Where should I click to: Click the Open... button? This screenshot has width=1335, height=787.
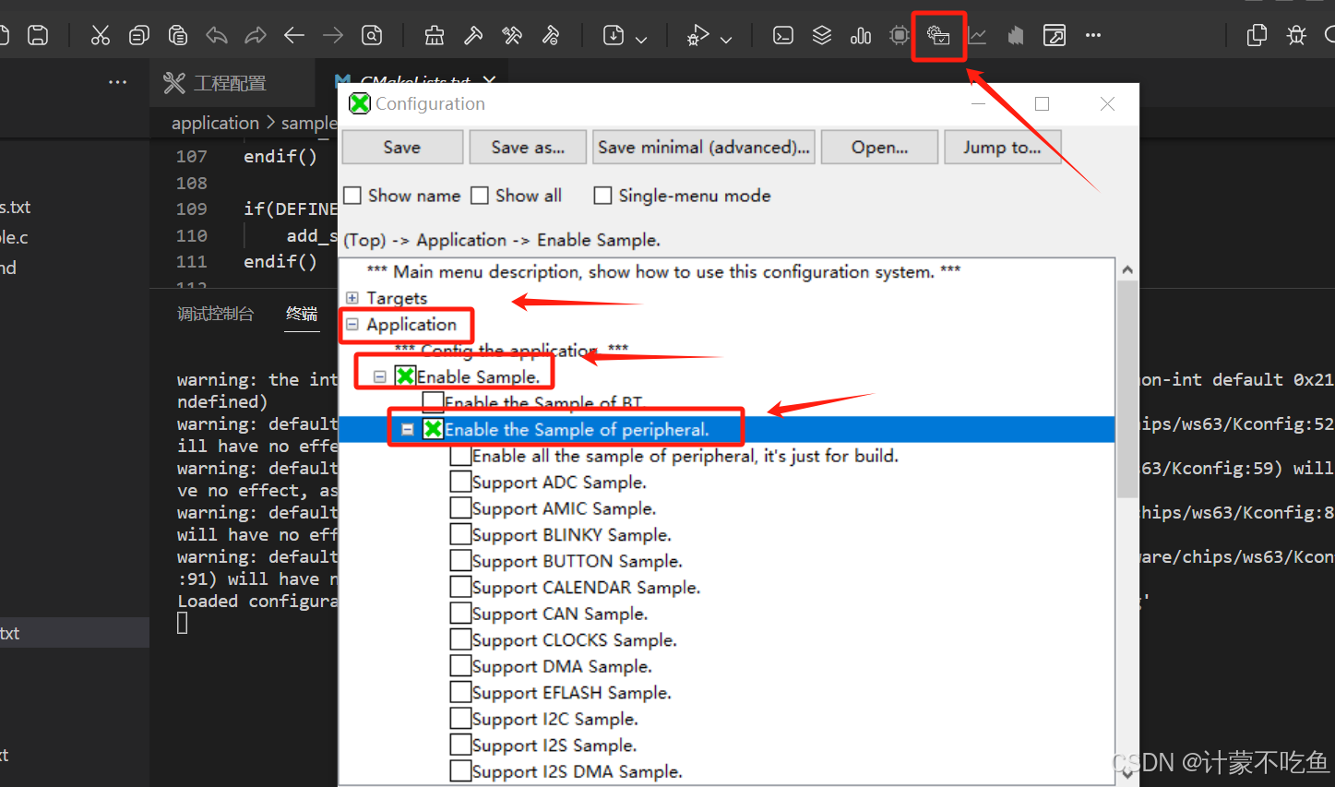[x=879, y=147]
